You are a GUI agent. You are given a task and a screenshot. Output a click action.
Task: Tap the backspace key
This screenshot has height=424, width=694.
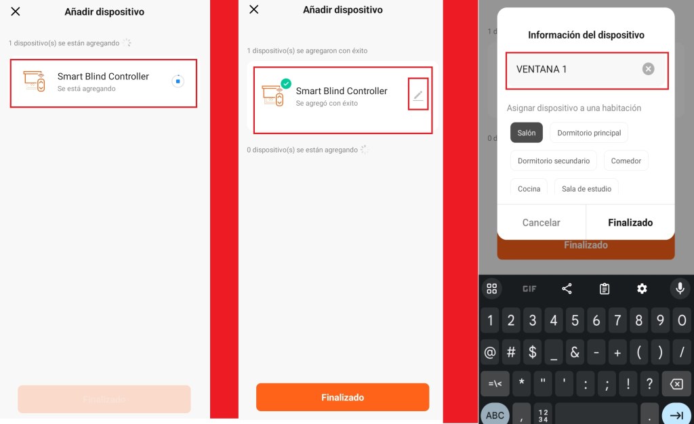point(676,384)
